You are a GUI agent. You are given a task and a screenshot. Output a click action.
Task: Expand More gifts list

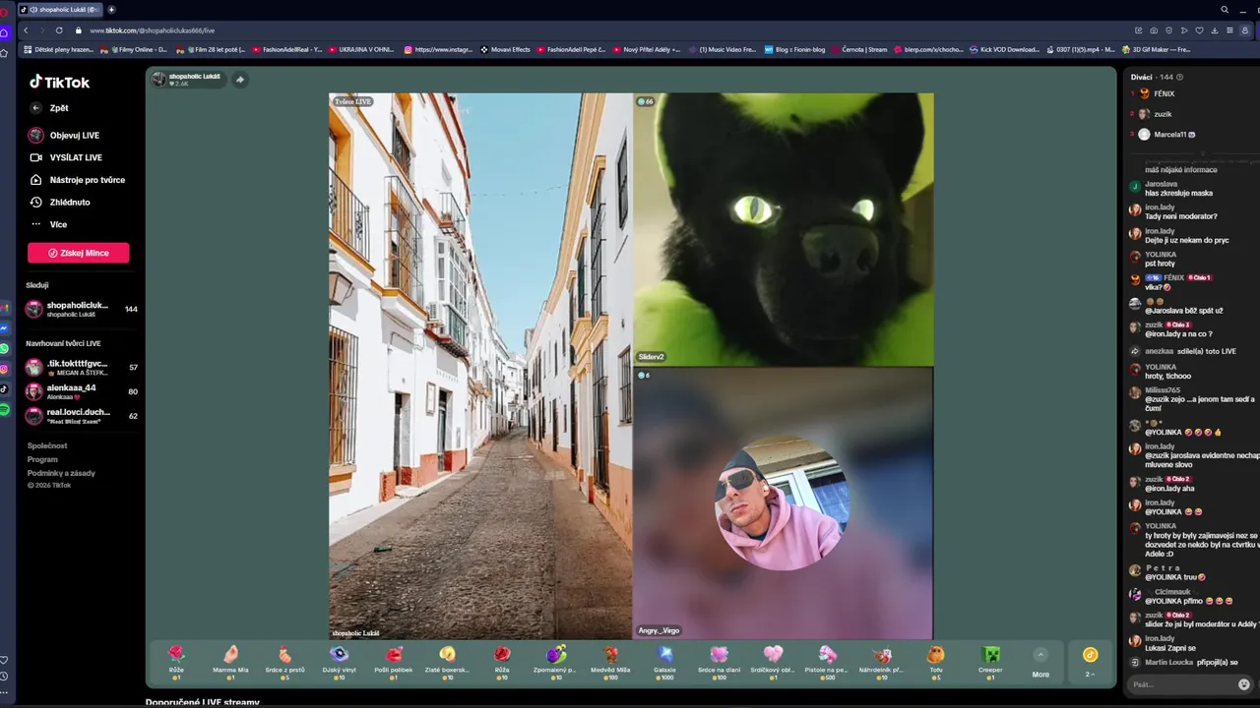click(1040, 663)
